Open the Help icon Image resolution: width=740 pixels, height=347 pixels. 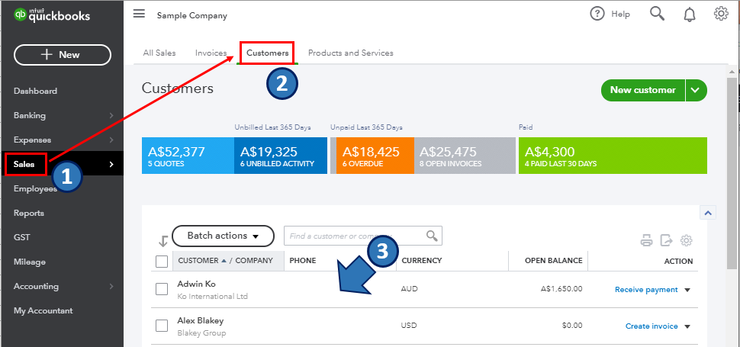pos(597,14)
